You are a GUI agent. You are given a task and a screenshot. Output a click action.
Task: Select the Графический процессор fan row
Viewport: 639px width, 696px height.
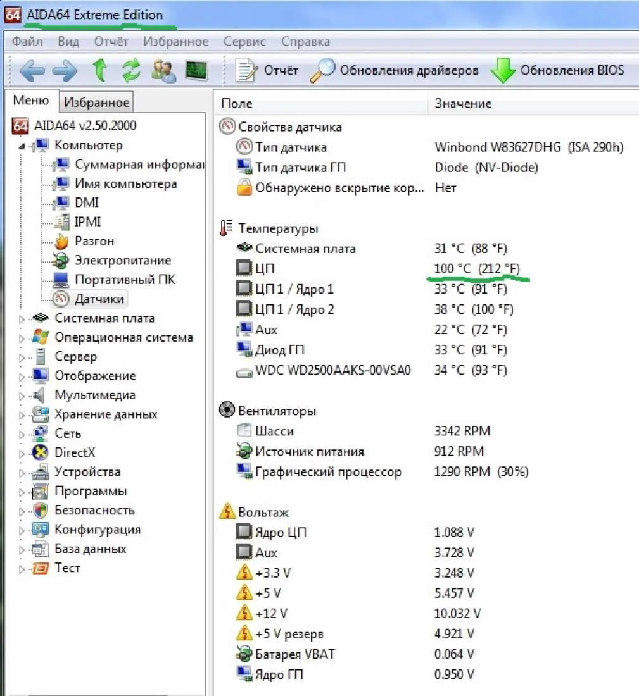tap(382, 472)
